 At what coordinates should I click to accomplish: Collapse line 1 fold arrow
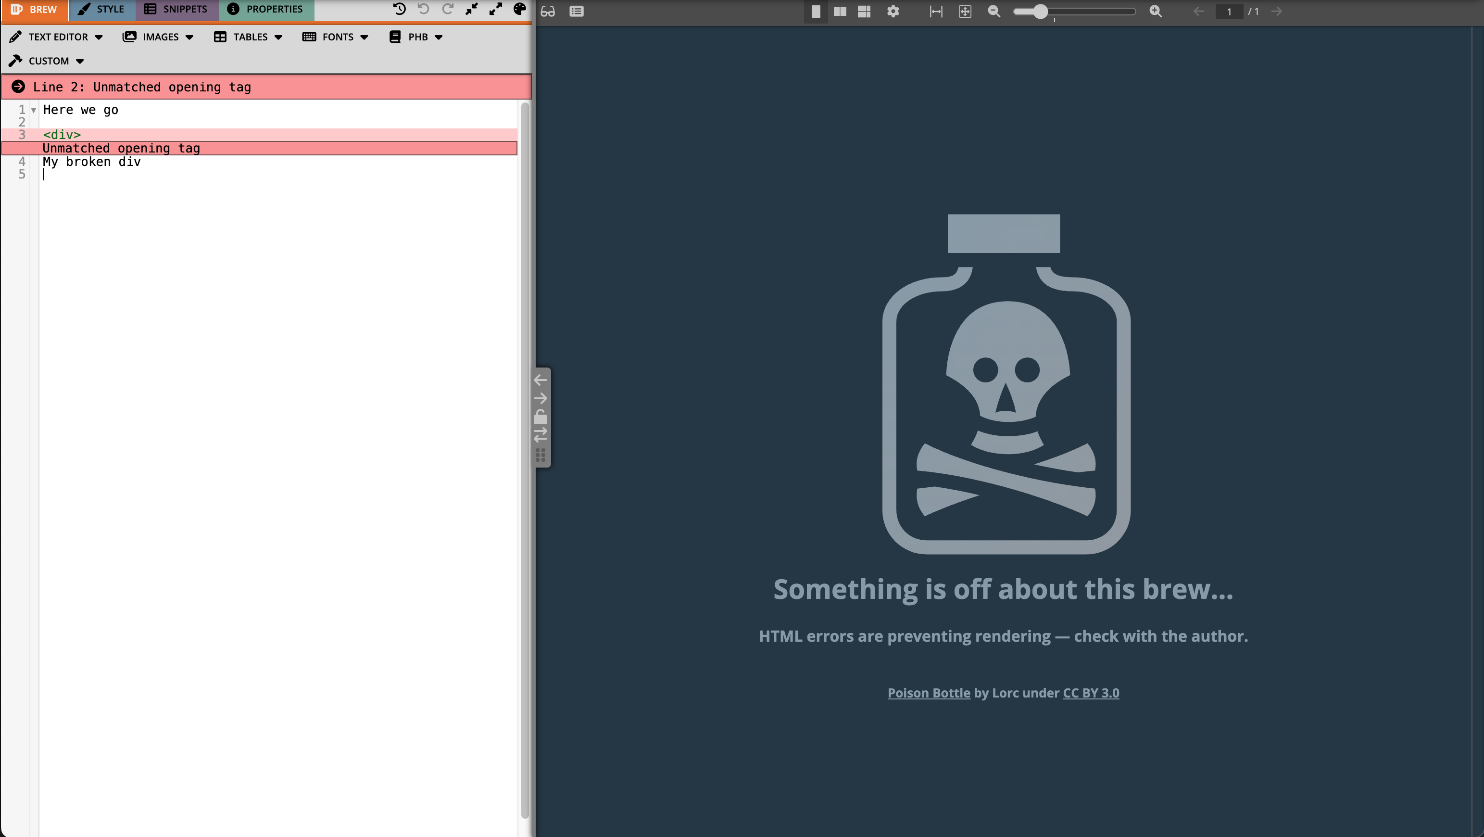[33, 110]
